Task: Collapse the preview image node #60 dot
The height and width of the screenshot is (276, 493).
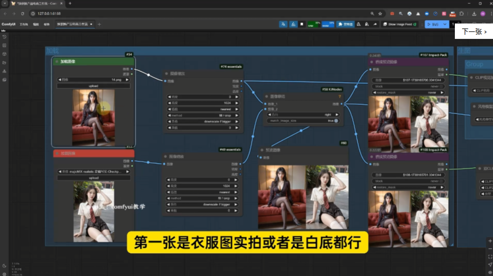Action: click(262, 150)
